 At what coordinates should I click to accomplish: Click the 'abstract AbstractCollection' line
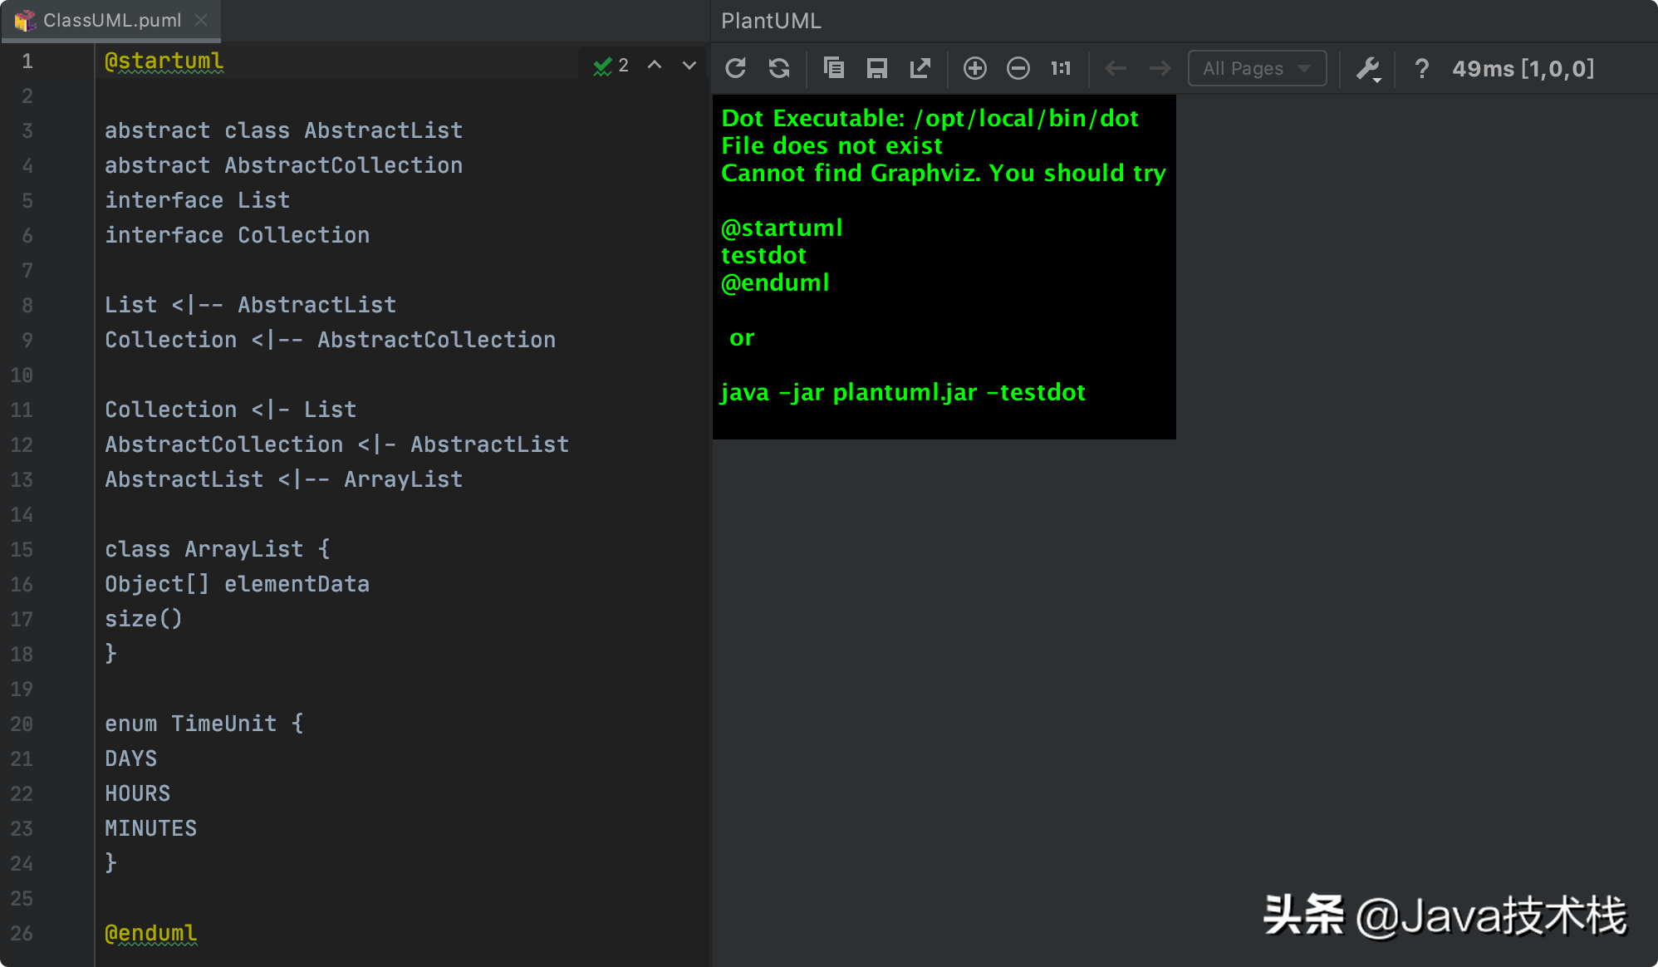[x=283, y=165]
